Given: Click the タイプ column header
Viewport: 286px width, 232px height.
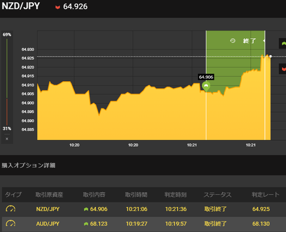Looking at the screenshot, I should [13, 194].
